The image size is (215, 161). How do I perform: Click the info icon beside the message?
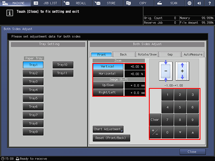click(10, 13)
